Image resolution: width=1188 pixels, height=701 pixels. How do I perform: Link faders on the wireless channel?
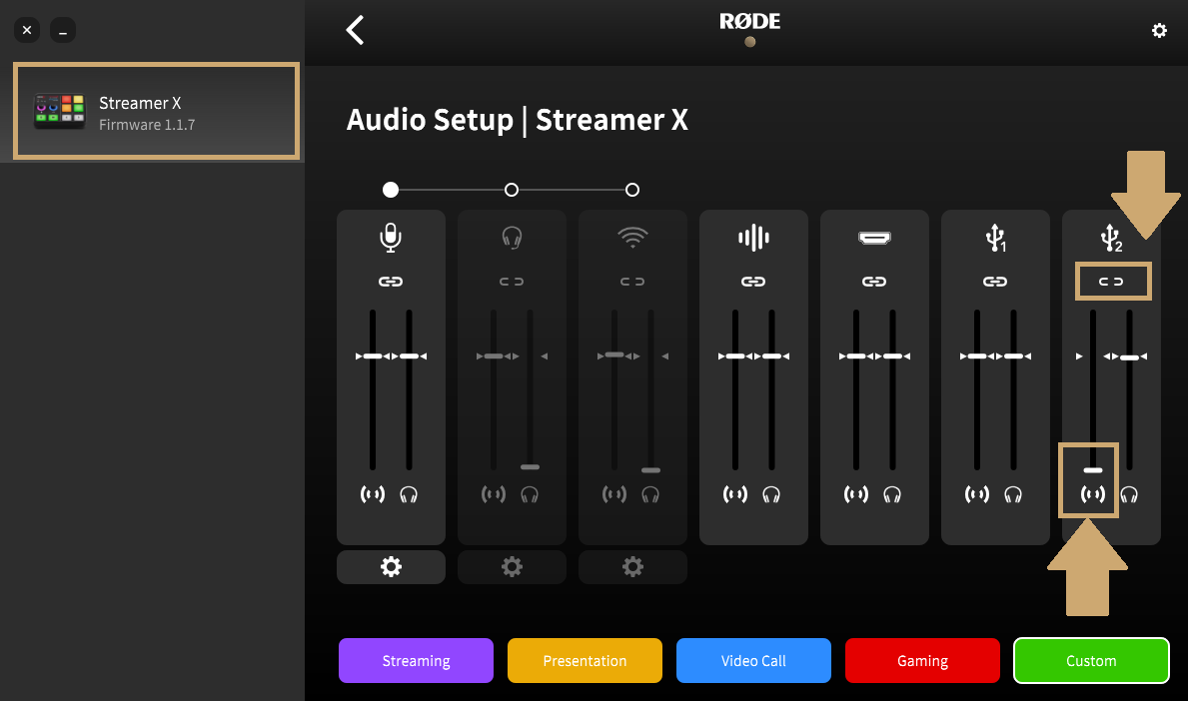click(632, 282)
